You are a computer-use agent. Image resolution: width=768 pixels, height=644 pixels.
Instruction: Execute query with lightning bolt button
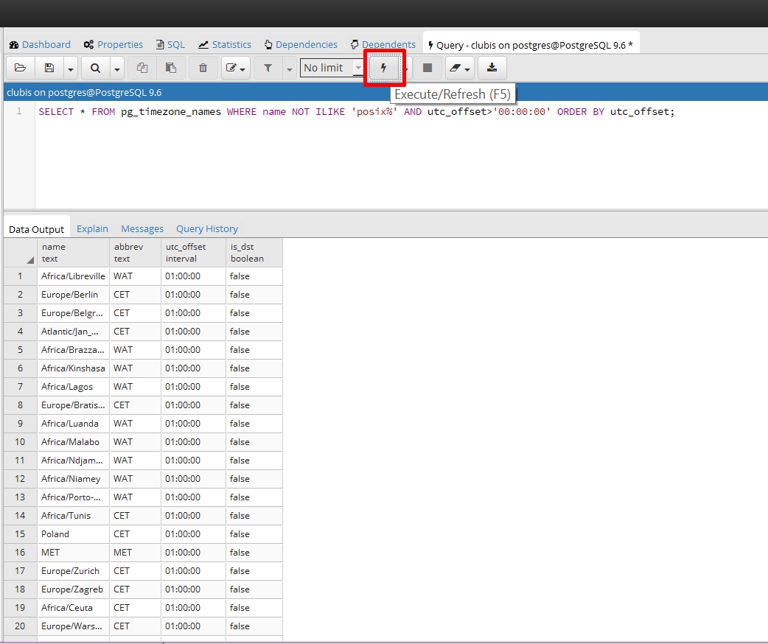(x=384, y=68)
